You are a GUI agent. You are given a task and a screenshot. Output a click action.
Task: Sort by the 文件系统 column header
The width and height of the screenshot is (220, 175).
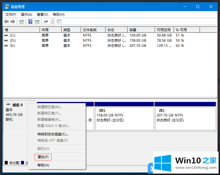pyautogui.click(x=93, y=30)
